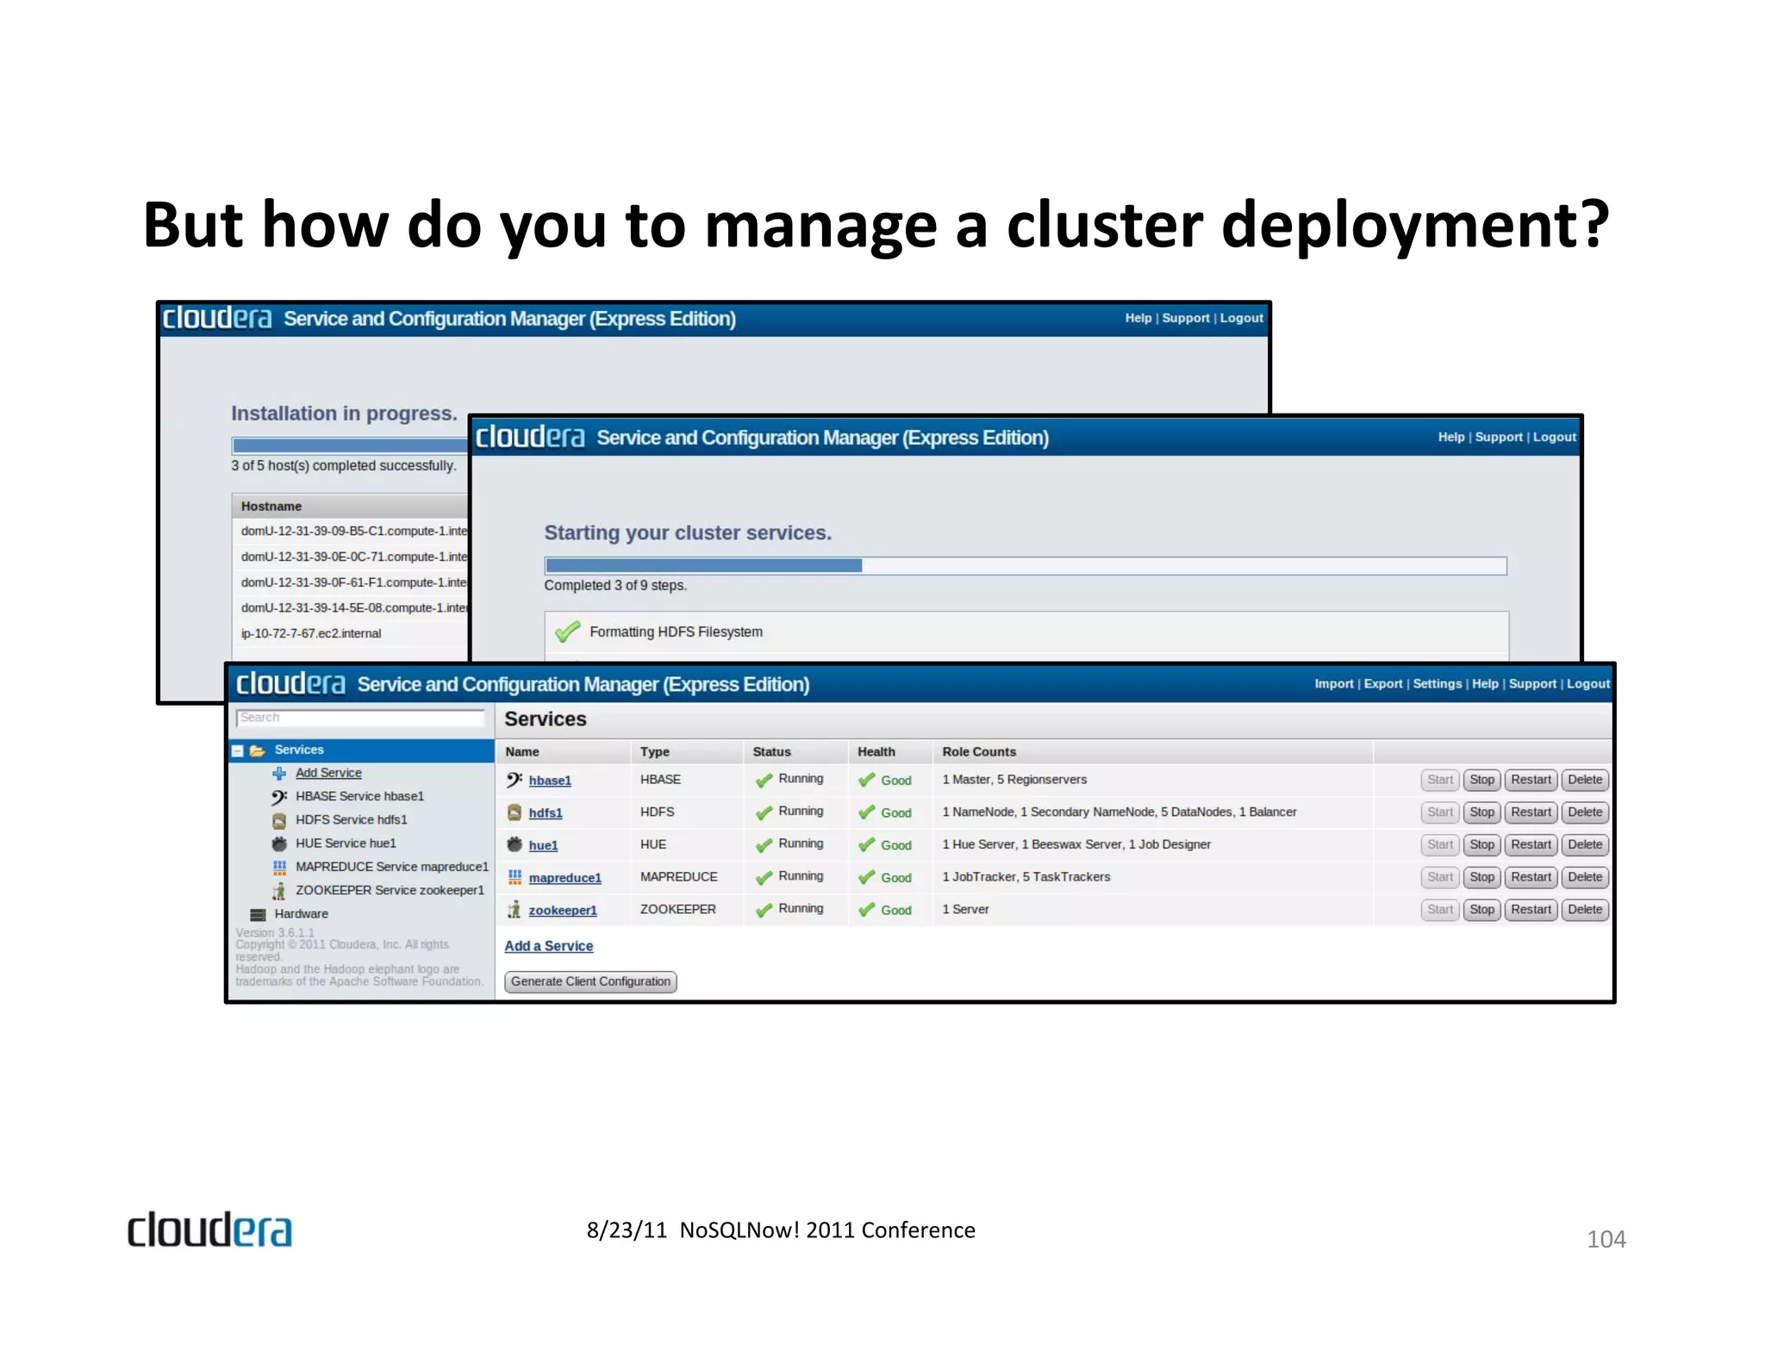Open Settings in the Services window header

[x=1438, y=683]
